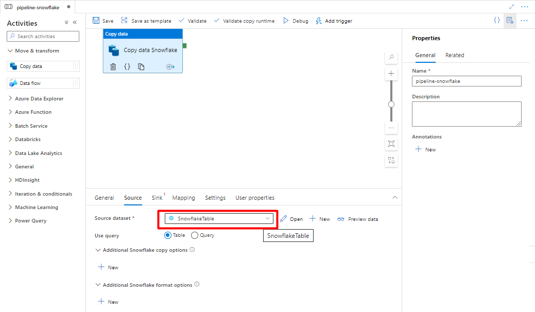Switch to the Sink tab

[157, 198]
